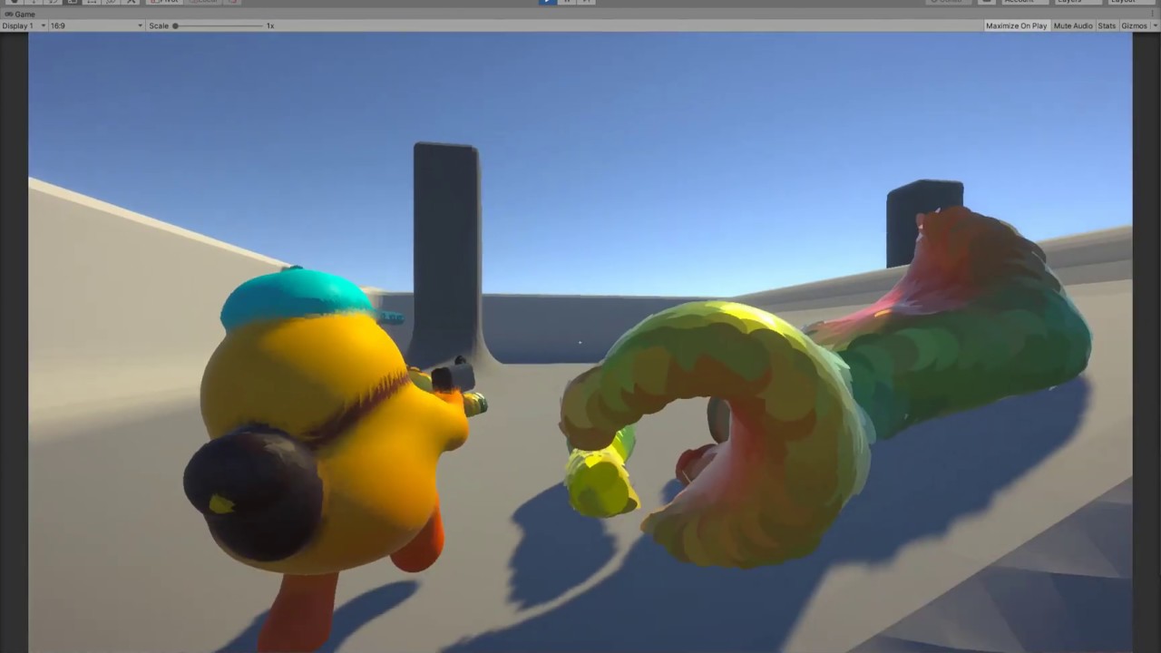This screenshot has height=653, width=1161.
Task: Switch to the Game tab
Action: coord(20,15)
